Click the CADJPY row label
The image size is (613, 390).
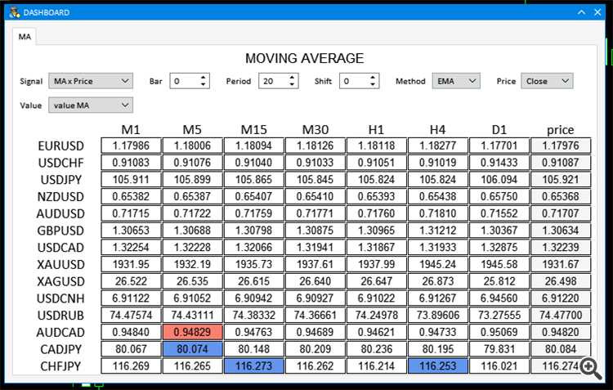click(61, 349)
